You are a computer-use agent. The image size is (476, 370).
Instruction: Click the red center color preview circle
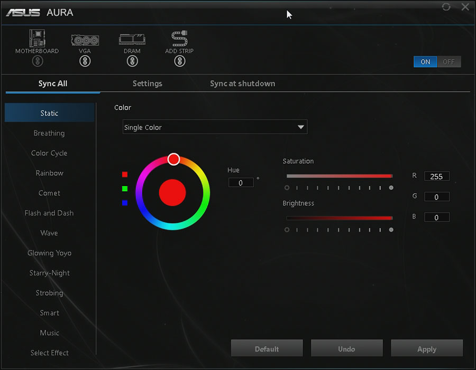click(x=172, y=193)
